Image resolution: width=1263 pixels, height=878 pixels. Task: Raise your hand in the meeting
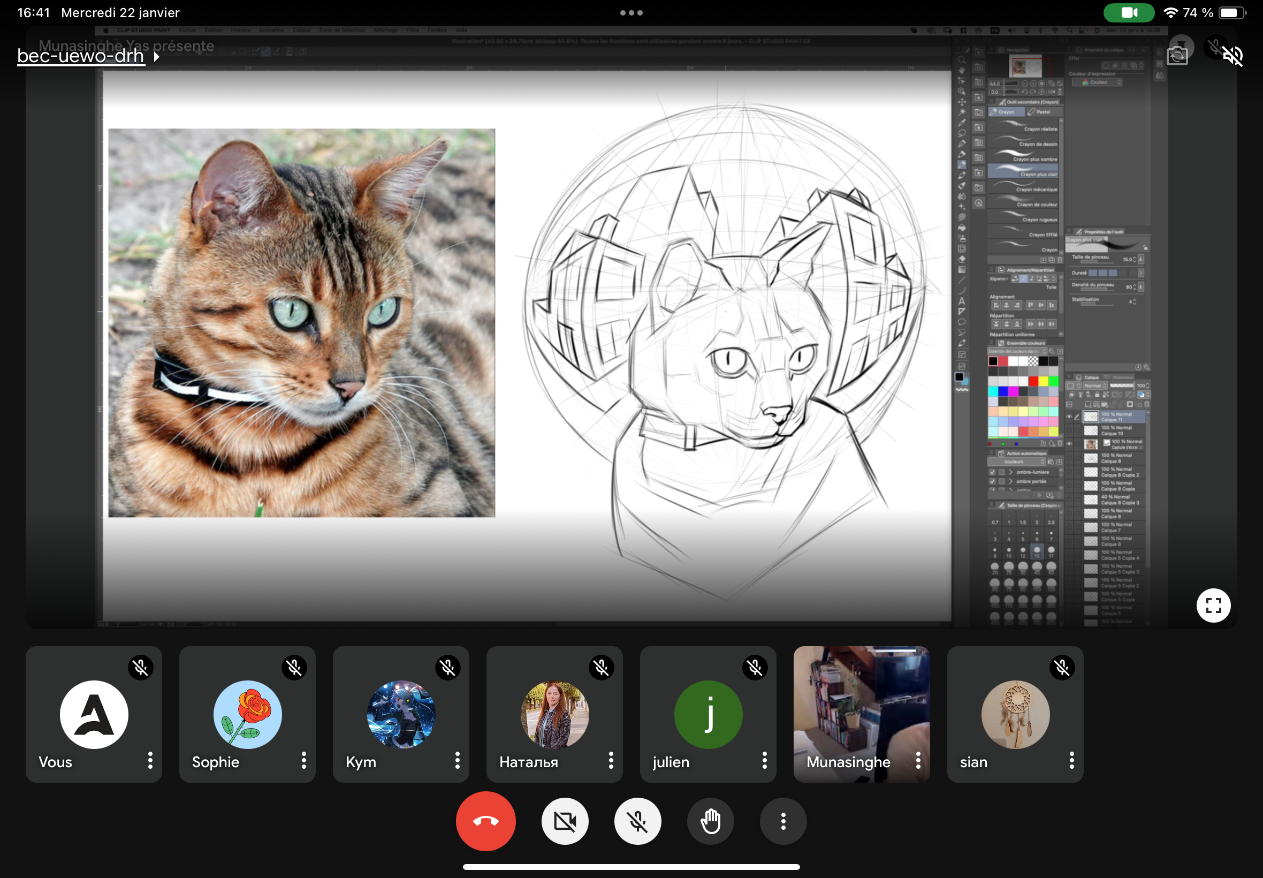tap(710, 821)
